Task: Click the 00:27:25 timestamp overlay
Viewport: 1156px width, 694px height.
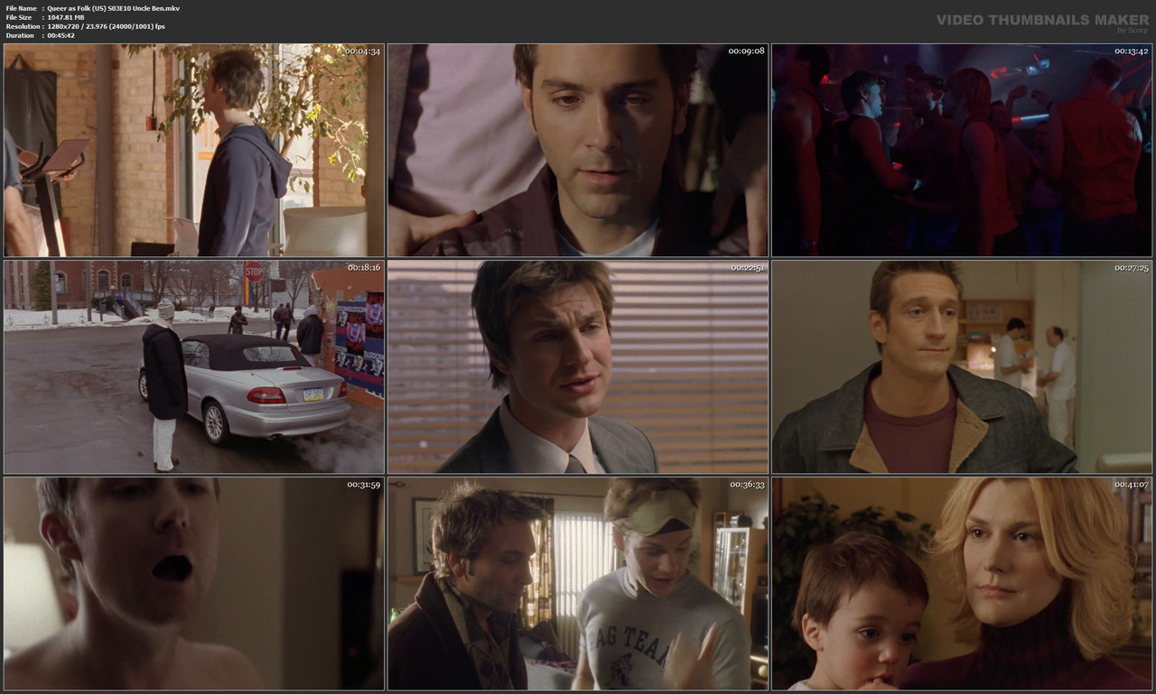Action: (x=1131, y=268)
